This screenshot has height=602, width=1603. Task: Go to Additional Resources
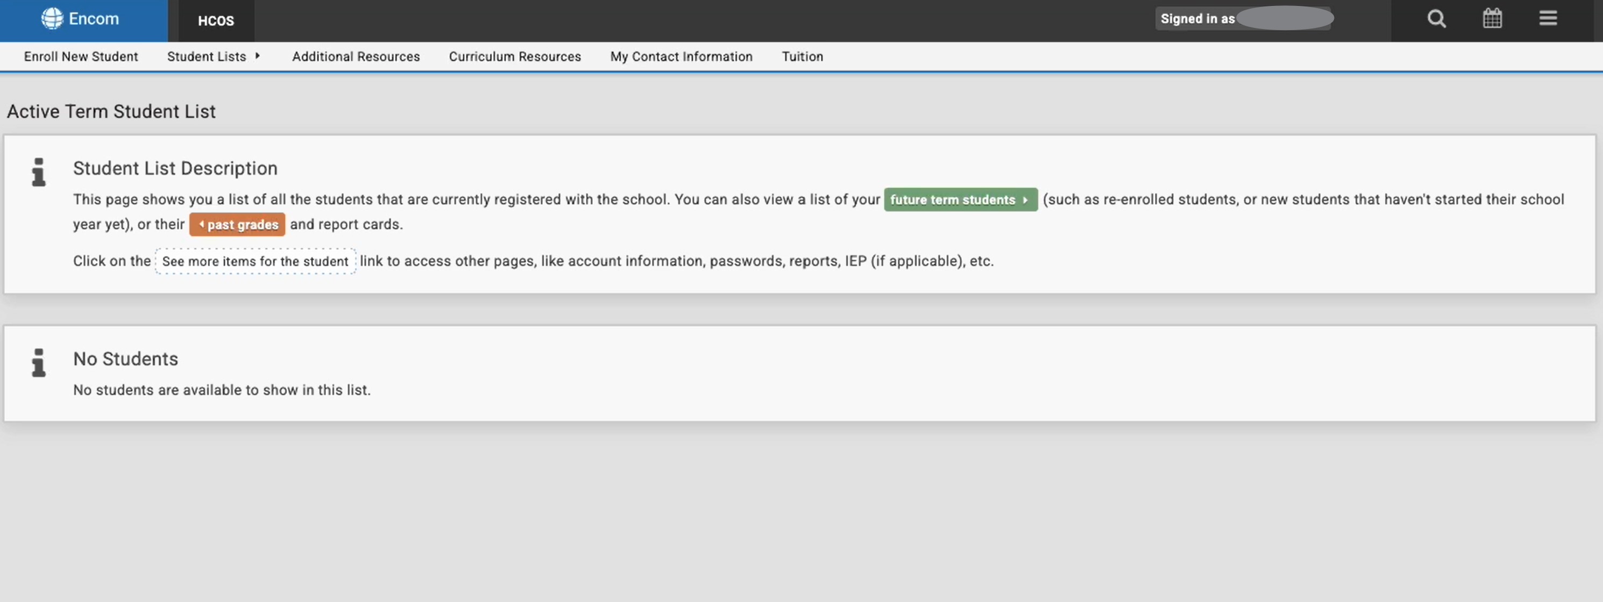(356, 56)
